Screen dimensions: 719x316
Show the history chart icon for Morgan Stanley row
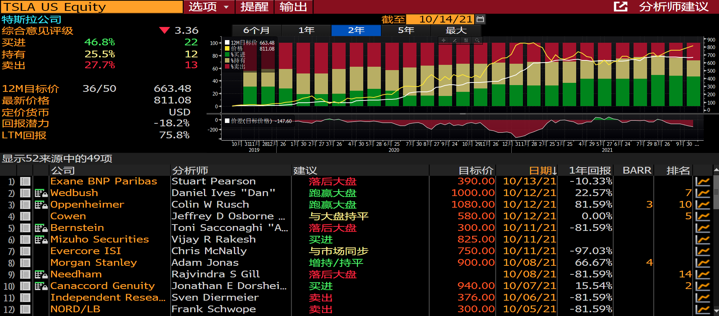tap(703, 263)
